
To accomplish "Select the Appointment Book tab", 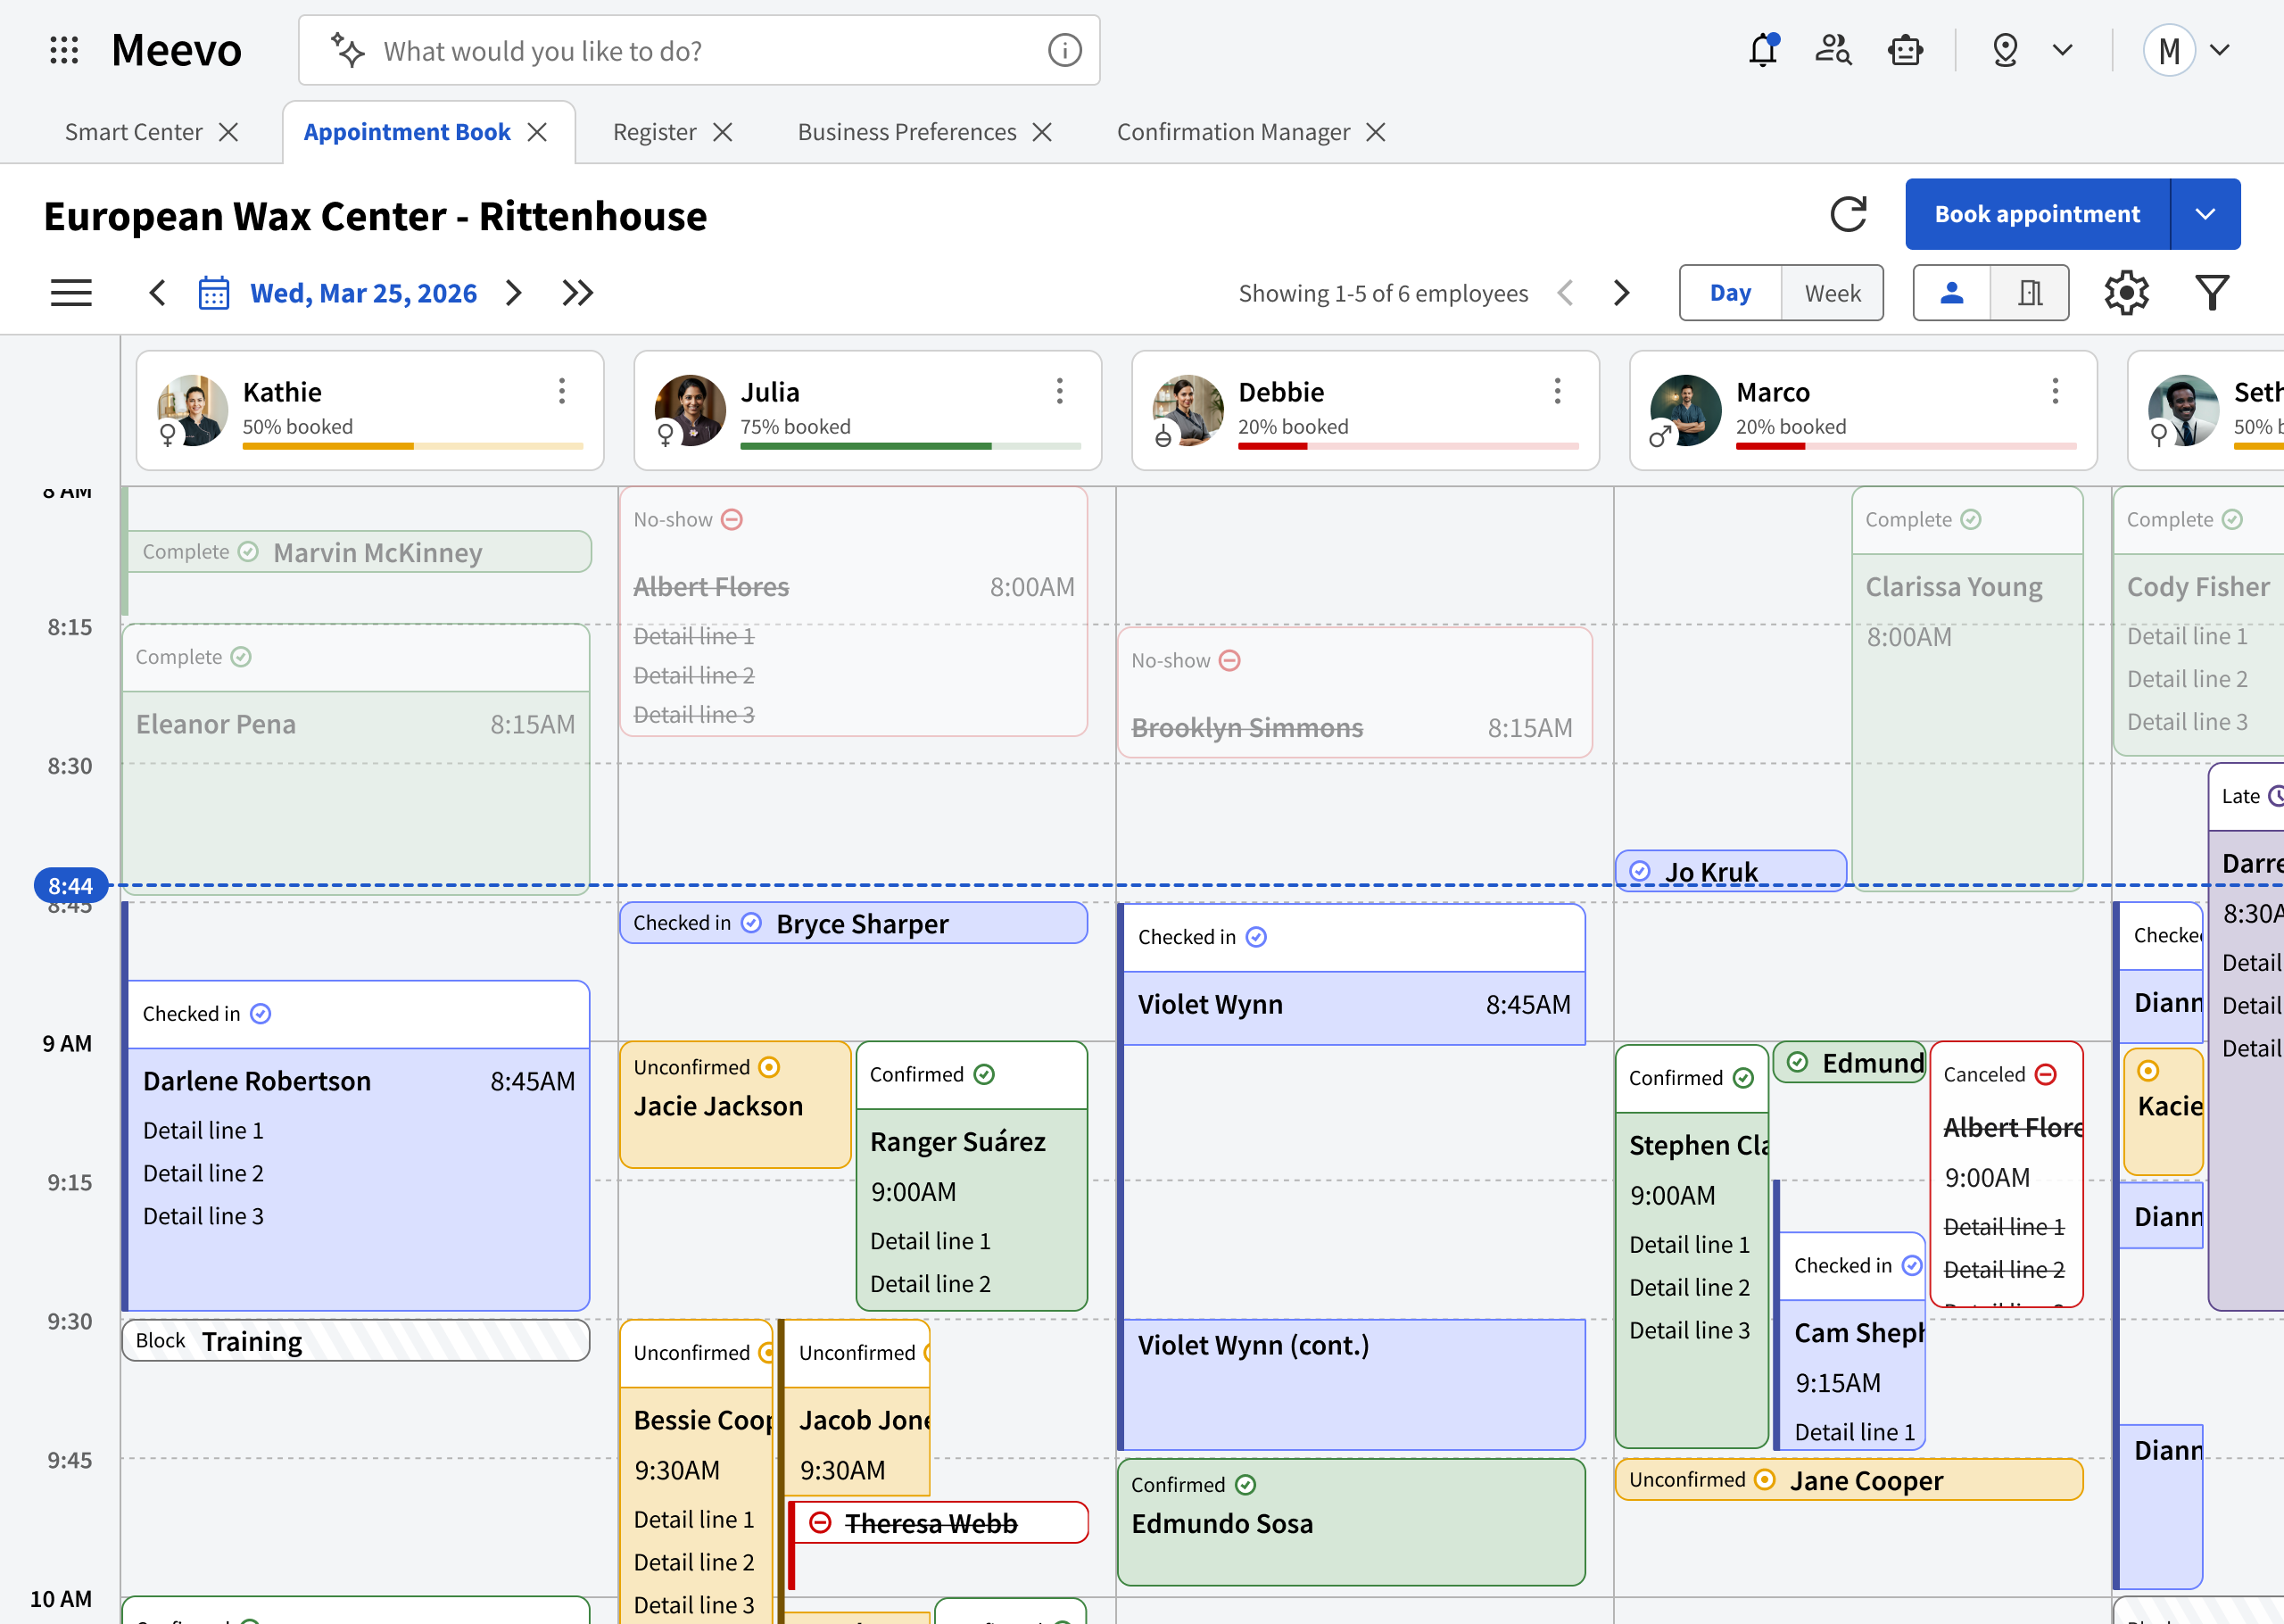I will (x=407, y=132).
